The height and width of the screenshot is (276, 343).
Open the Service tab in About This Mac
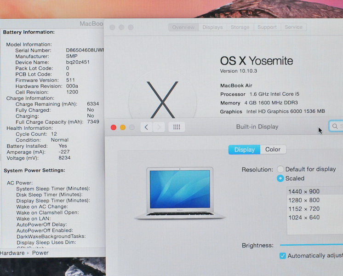tap(293, 27)
